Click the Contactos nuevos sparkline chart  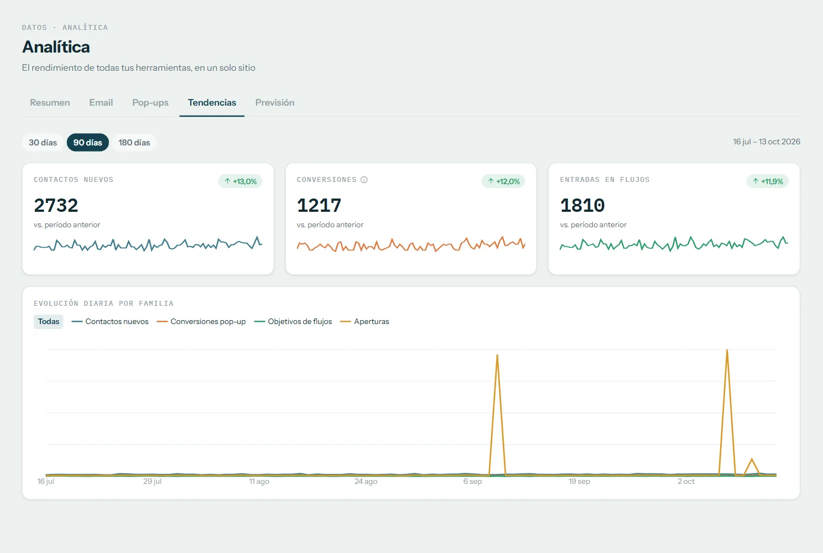point(148,244)
